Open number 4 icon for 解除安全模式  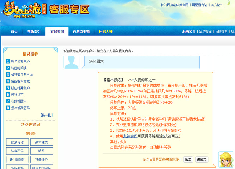click(x=8, y=81)
